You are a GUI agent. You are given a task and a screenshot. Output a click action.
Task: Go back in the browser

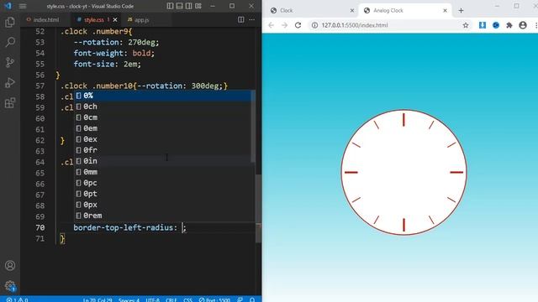pos(271,25)
